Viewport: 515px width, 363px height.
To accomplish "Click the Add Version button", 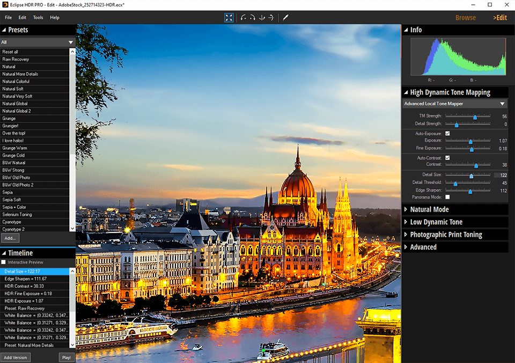I will (16, 357).
